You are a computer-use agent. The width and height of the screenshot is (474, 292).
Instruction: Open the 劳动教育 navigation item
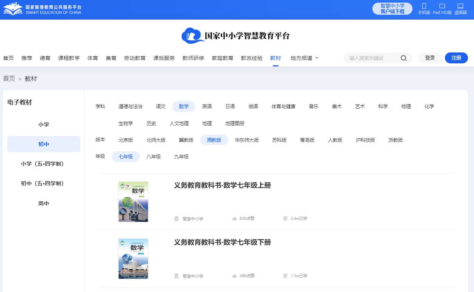click(x=135, y=58)
